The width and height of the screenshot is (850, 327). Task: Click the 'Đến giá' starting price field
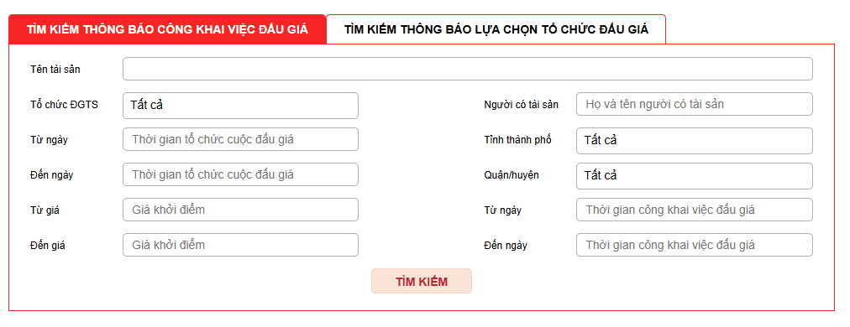pyautogui.click(x=241, y=245)
